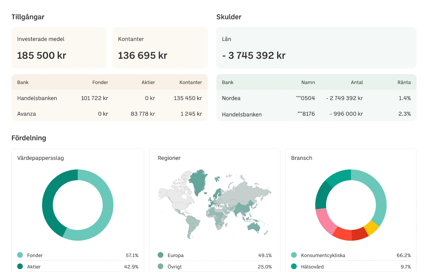Click the Fonder legend color dot
The image size is (428, 272).
tap(20, 255)
